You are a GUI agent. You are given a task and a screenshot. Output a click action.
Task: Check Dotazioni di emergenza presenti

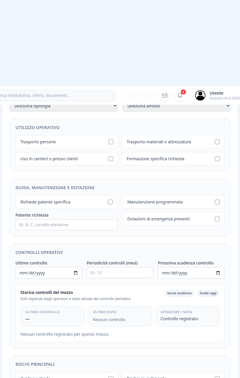(x=217, y=219)
